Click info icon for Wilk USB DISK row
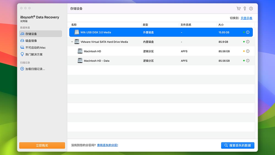The width and height of the screenshot is (275, 155). [x=248, y=32]
